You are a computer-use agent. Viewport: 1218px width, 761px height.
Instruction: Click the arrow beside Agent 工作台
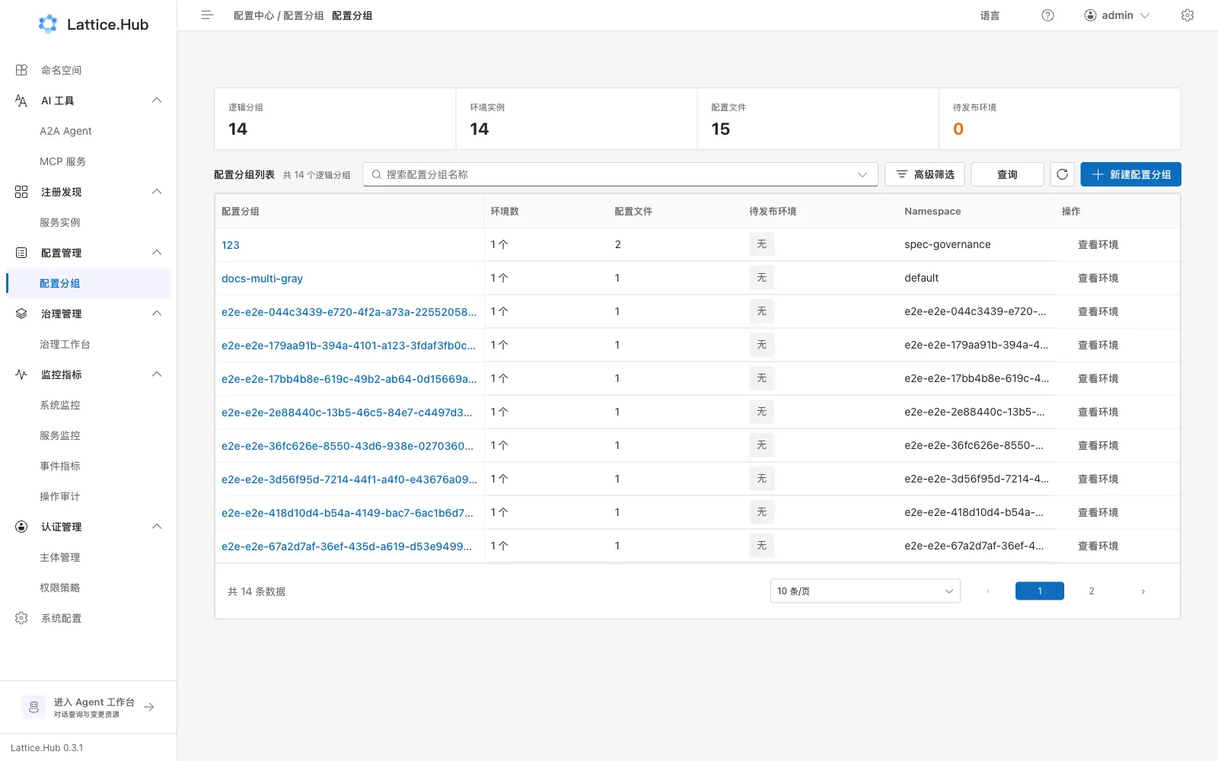[149, 707]
